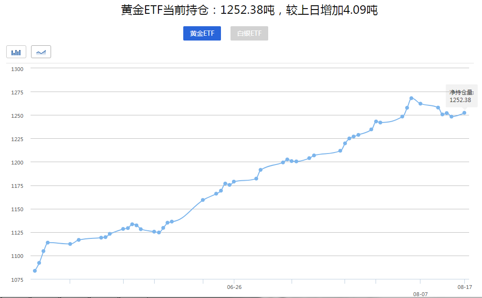Switch to the bar chart view icon
This screenshot has height=298, width=482.
point(16,52)
